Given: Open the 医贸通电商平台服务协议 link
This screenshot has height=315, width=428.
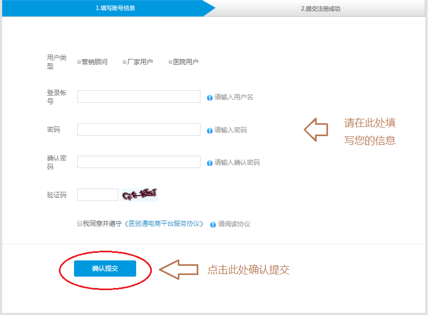Looking at the screenshot, I should 165,224.
